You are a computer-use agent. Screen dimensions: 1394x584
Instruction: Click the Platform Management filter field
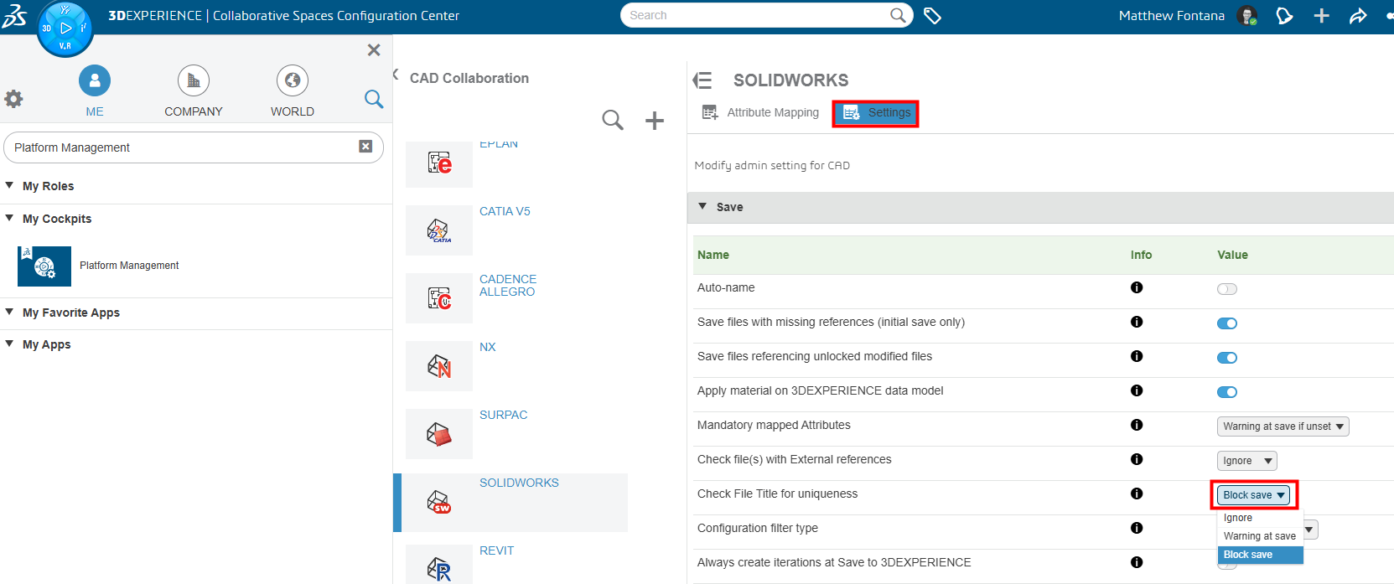tap(194, 147)
